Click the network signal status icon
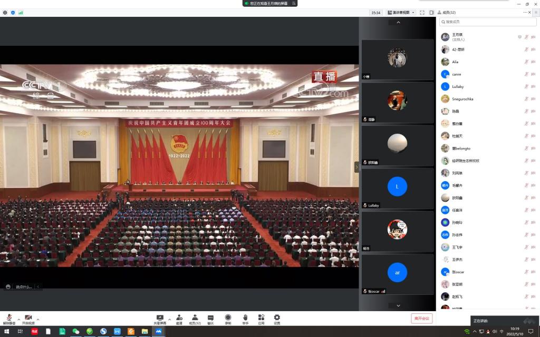The height and width of the screenshot is (337, 540). point(21,13)
